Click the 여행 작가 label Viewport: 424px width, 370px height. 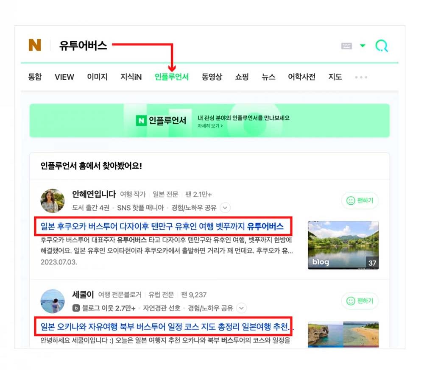click(x=133, y=195)
